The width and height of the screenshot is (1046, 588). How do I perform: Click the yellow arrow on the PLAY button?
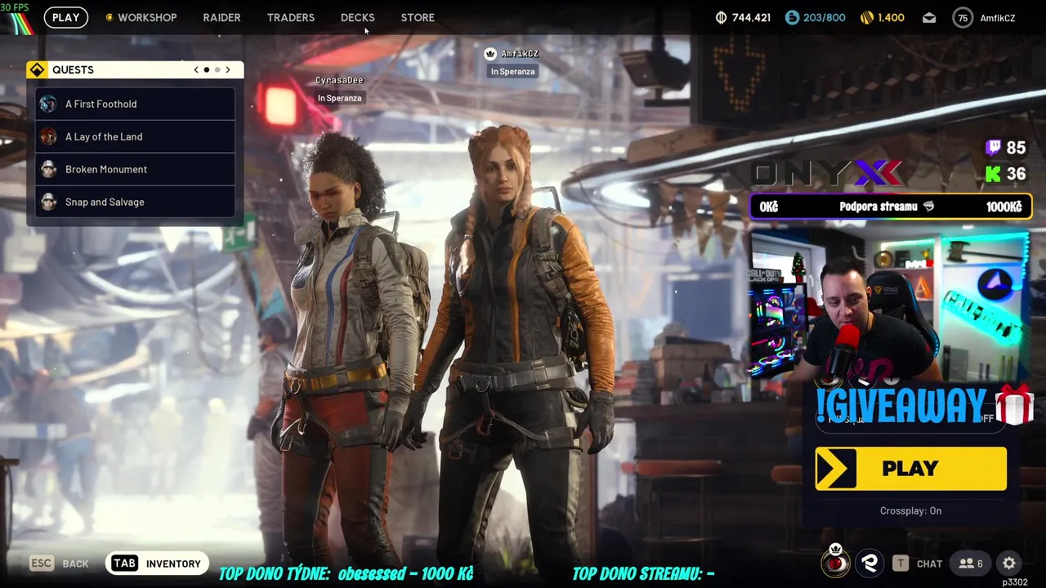[x=836, y=469]
